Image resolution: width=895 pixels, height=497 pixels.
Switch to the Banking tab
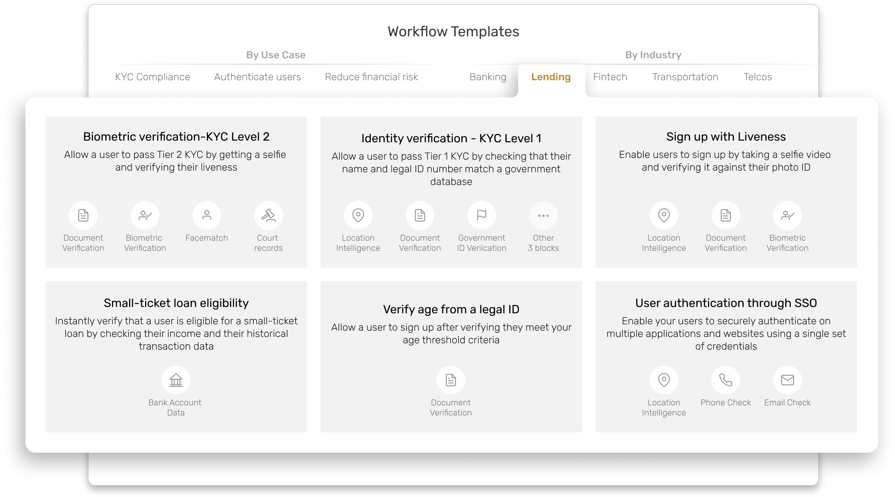tap(488, 77)
